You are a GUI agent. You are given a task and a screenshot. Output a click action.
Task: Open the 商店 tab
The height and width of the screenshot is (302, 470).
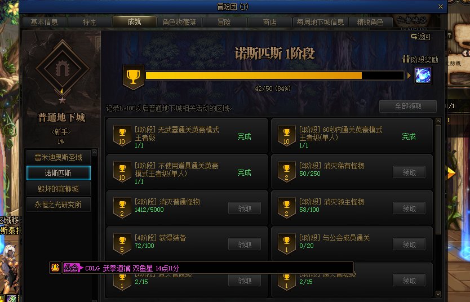269,22
